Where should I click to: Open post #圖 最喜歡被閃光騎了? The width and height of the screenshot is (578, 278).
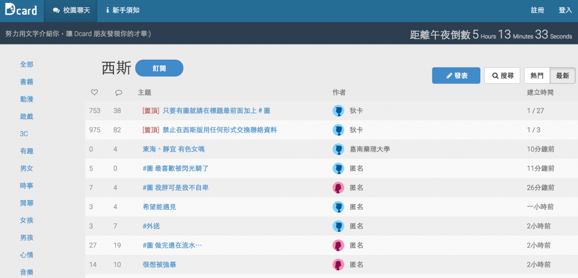coord(176,168)
